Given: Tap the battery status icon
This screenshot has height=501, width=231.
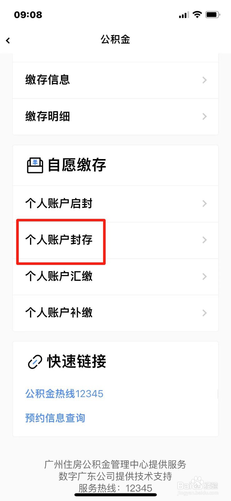Looking at the screenshot, I should pos(213,14).
